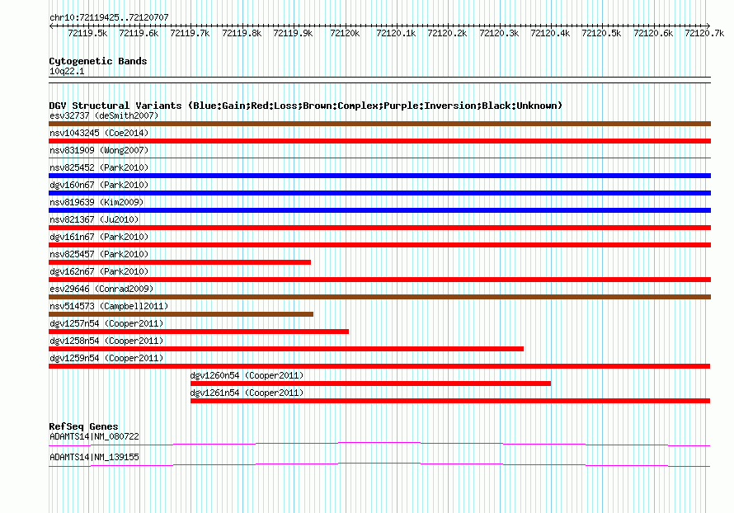Select nsv514573 (Campbell2011) label
Image resolution: width=734 pixels, height=513 pixels.
coord(109,306)
